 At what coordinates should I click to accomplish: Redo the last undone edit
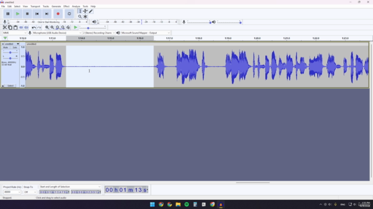coord(39,27)
